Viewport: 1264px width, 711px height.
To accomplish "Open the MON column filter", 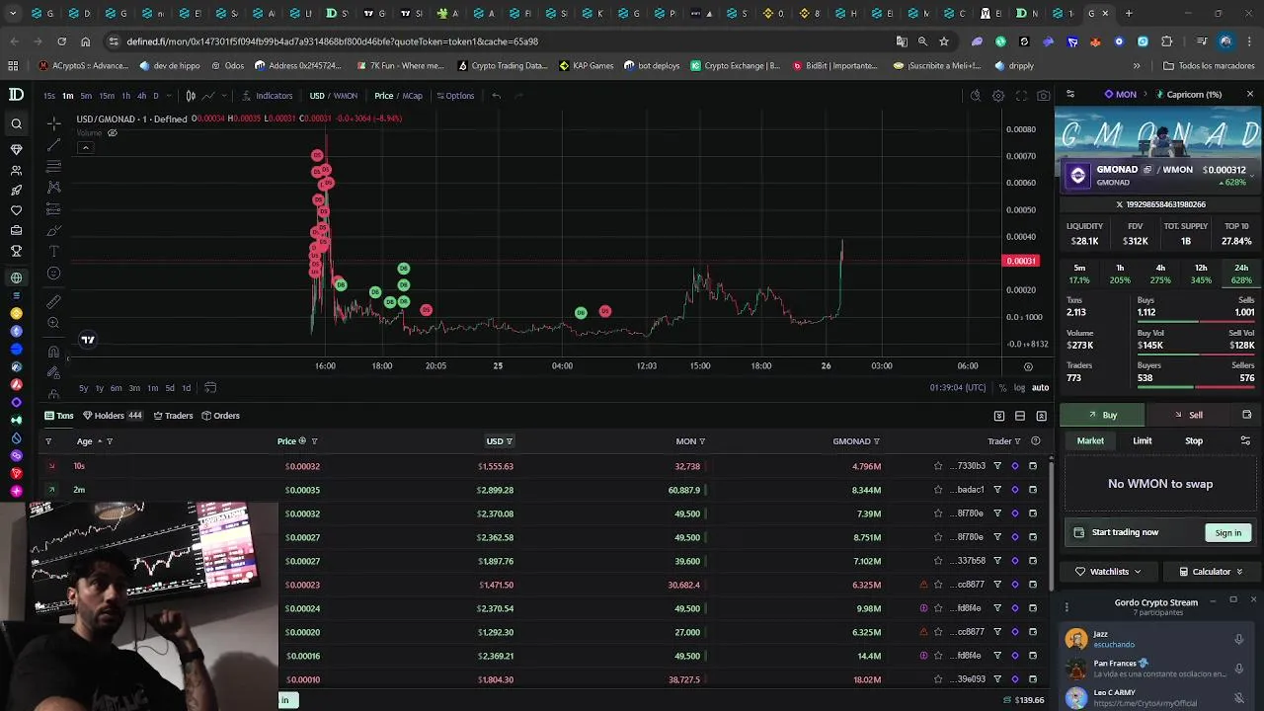I will pos(702,441).
